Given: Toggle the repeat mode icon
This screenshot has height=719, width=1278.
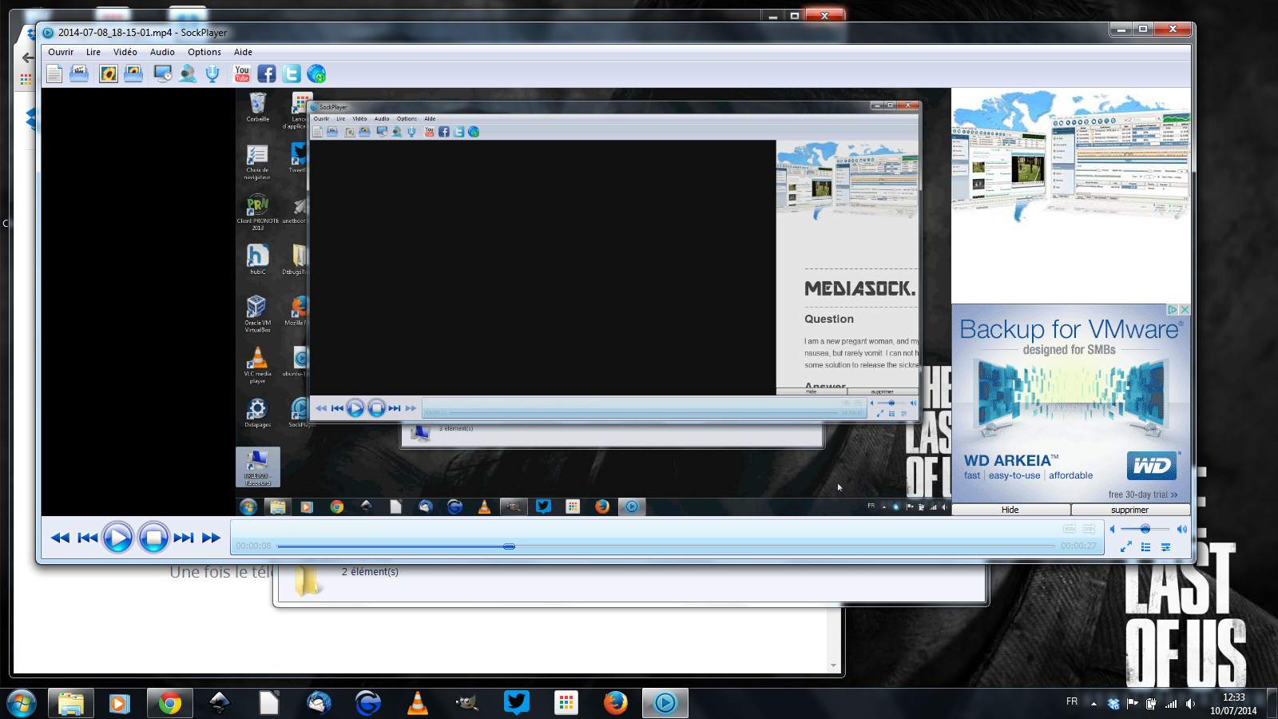Looking at the screenshot, I should pyautogui.click(x=1069, y=529).
